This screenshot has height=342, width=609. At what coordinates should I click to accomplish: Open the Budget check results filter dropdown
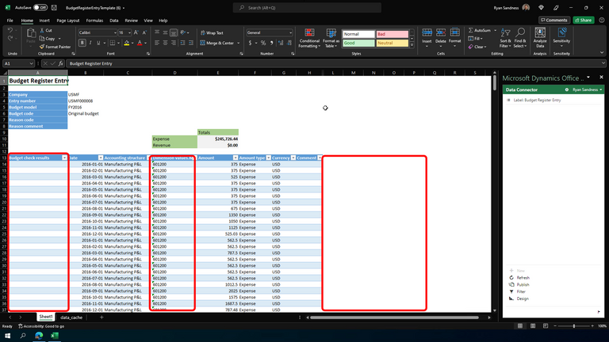pos(64,158)
